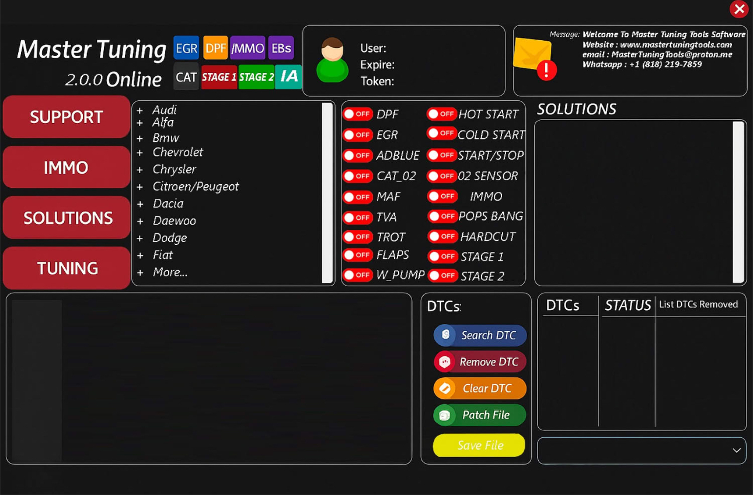
Task: Open the teal IA badge icon
Action: pos(288,76)
